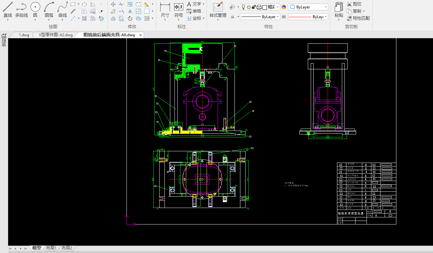
Task: Click the color wheel swatch icon
Action: coord(284,7)
